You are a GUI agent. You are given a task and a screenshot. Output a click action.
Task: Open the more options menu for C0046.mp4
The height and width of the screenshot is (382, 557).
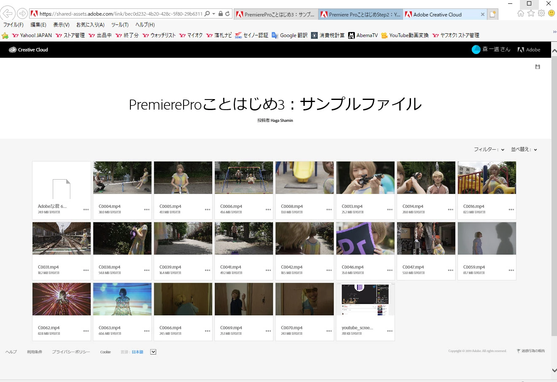(390, 270)
